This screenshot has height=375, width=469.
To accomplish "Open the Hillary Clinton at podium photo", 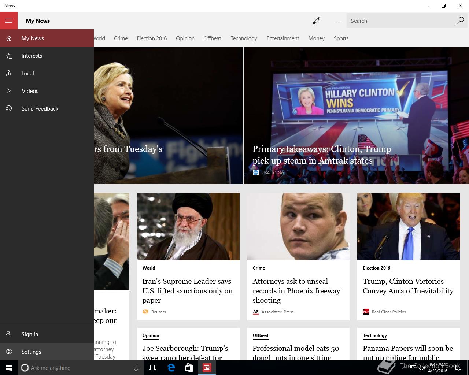I will click(x=168, y=115).
